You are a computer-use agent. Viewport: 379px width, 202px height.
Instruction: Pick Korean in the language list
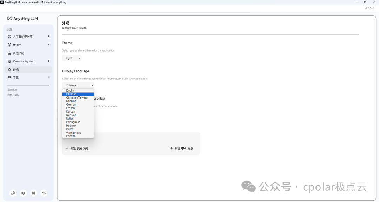pos(78,112)
